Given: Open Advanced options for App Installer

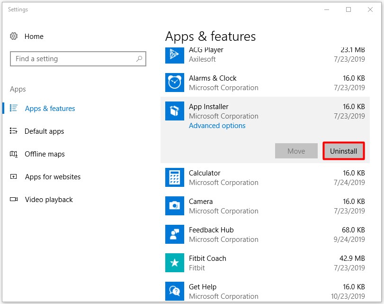Looking at the screenshot, I should [217, 126].
